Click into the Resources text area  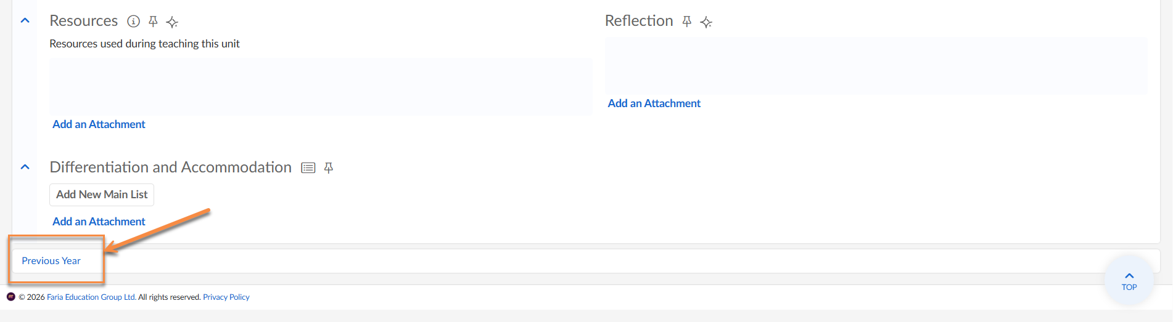point(321,86)
